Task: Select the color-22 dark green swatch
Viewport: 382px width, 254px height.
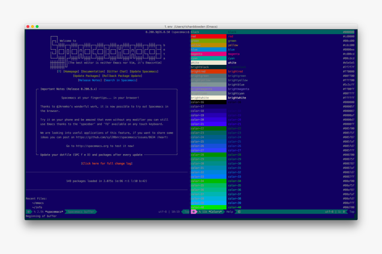Action: pos(208,128)
